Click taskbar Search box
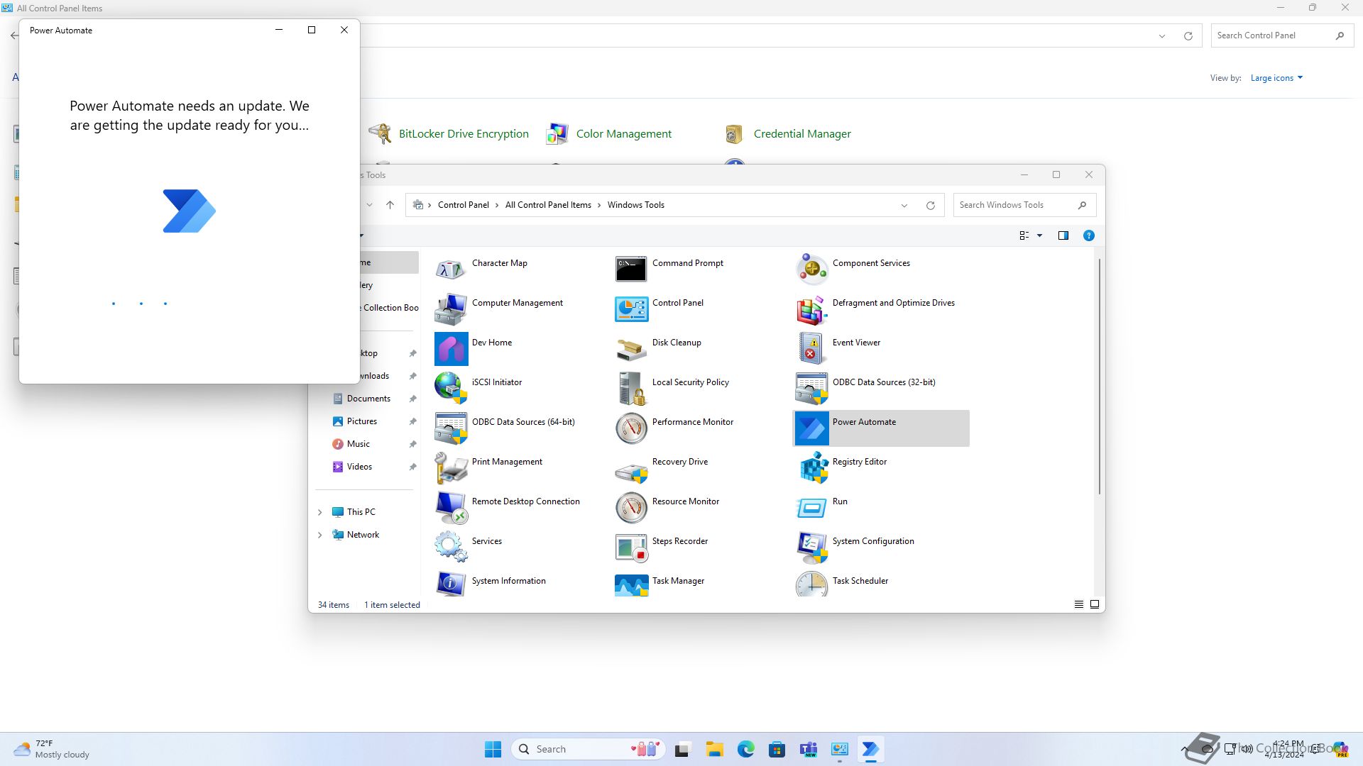 pyautogui.click(x=588, y=749)
